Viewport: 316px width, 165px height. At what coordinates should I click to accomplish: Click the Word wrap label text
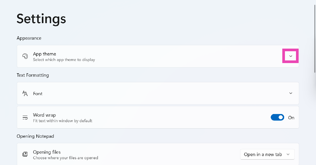coord(45,115)
